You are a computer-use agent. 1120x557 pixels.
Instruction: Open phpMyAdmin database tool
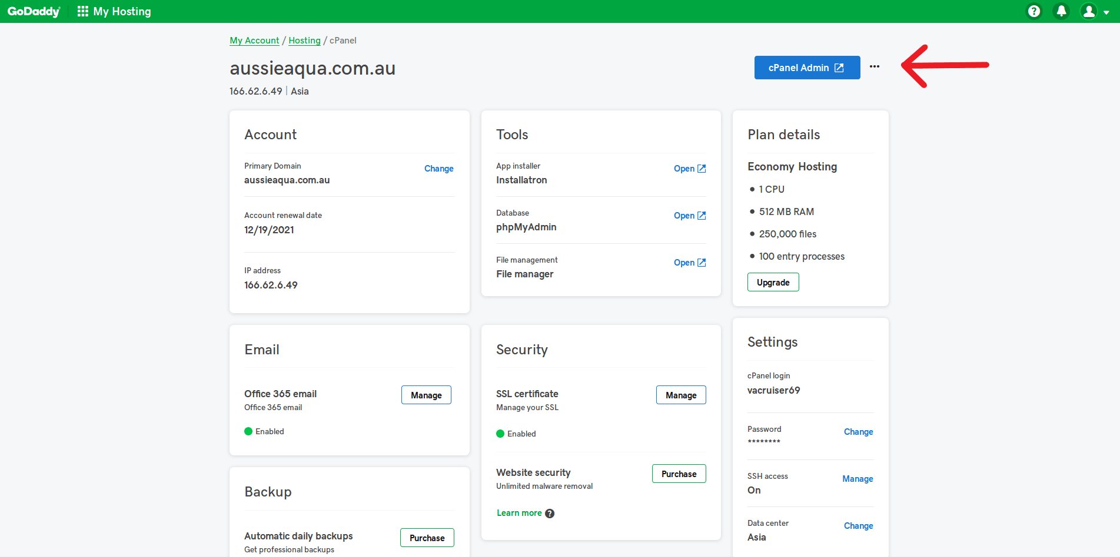pyautogui.click(x=690, y=216)
